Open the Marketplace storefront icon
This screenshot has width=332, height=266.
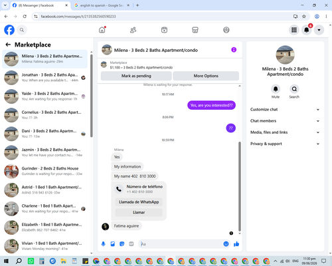point(195,30)
